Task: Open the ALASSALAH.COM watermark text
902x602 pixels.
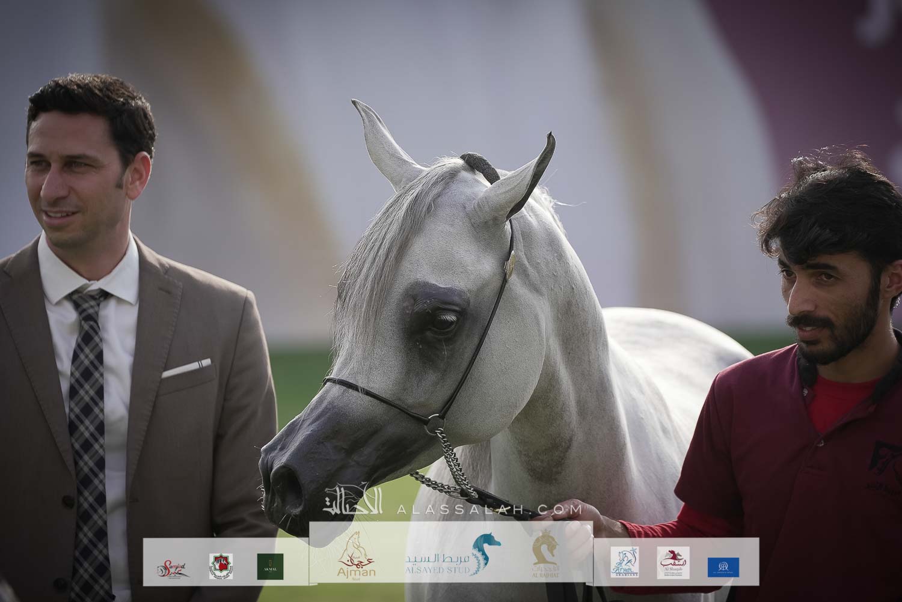Action: pyautogui.click(x=481, y=509)
